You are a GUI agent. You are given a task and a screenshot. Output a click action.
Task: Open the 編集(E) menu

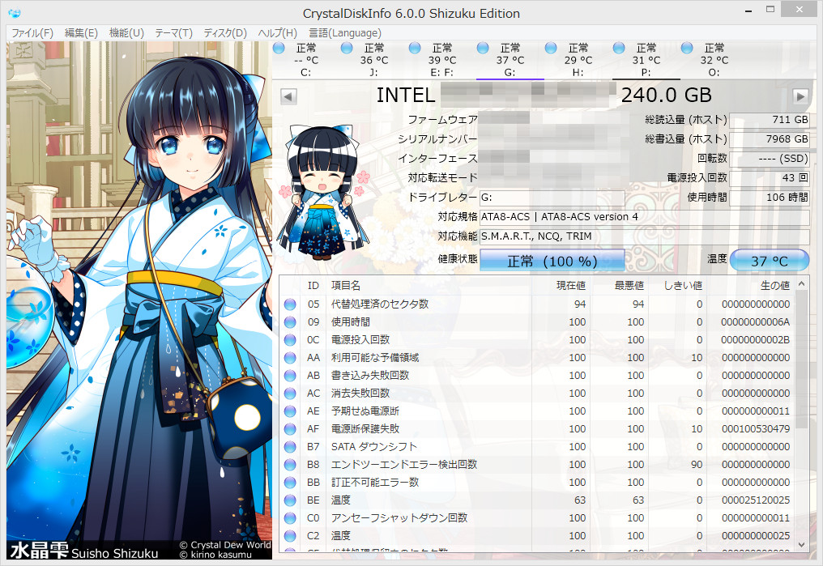coord(81,33)
